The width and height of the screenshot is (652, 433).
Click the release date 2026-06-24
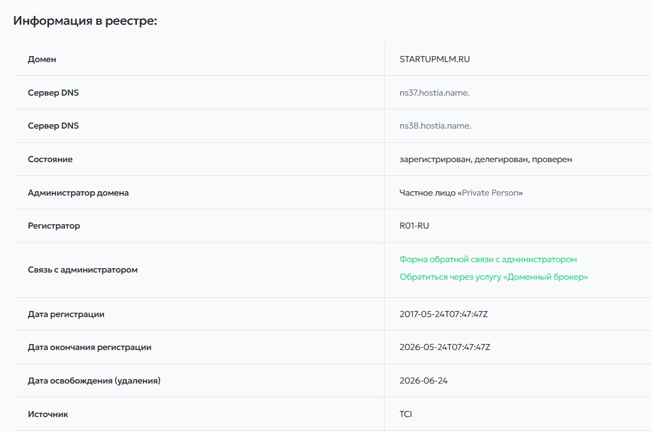pos(424,381)
